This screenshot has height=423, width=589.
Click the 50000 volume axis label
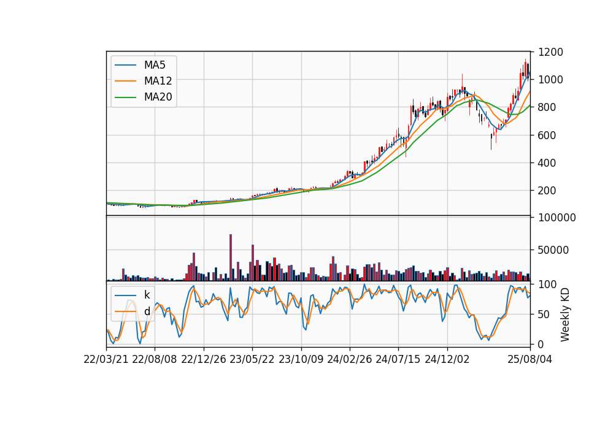point(553,250)
